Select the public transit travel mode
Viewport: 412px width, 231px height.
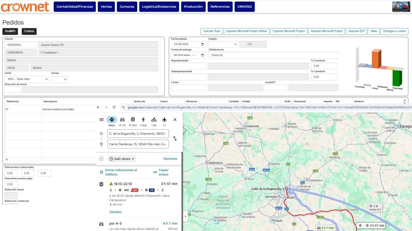(133, 120)
